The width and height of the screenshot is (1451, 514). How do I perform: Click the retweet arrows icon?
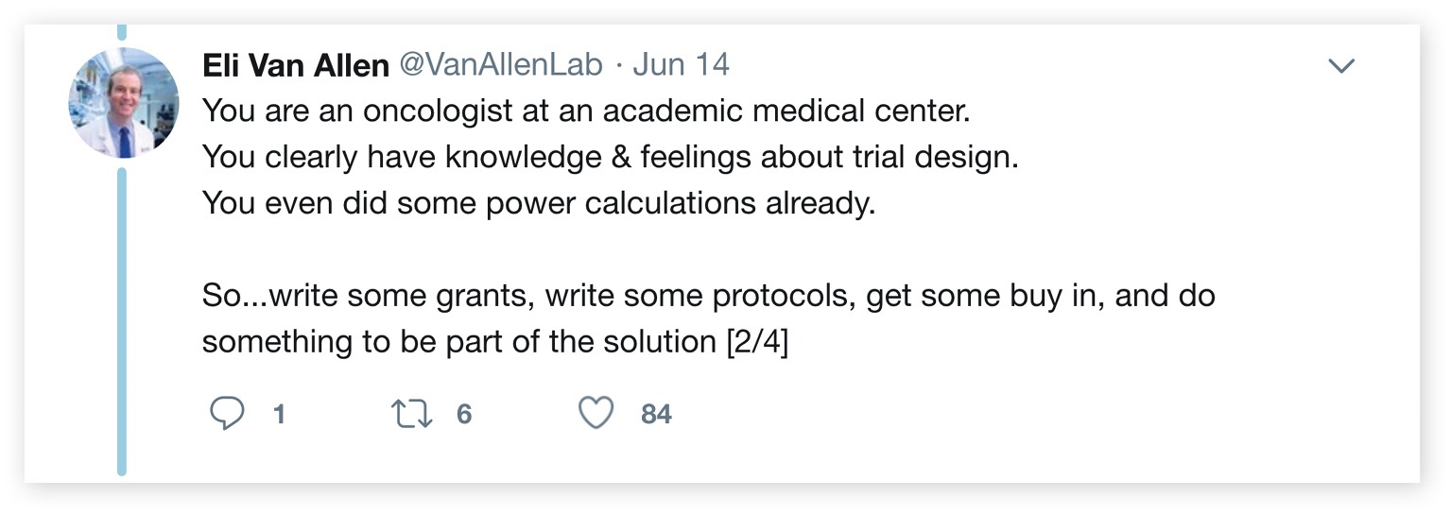pyautogui.click(x=412, y=414)
